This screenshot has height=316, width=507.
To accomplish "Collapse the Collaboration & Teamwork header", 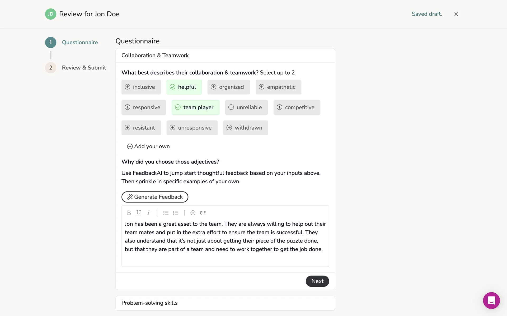I will [225, 55].
